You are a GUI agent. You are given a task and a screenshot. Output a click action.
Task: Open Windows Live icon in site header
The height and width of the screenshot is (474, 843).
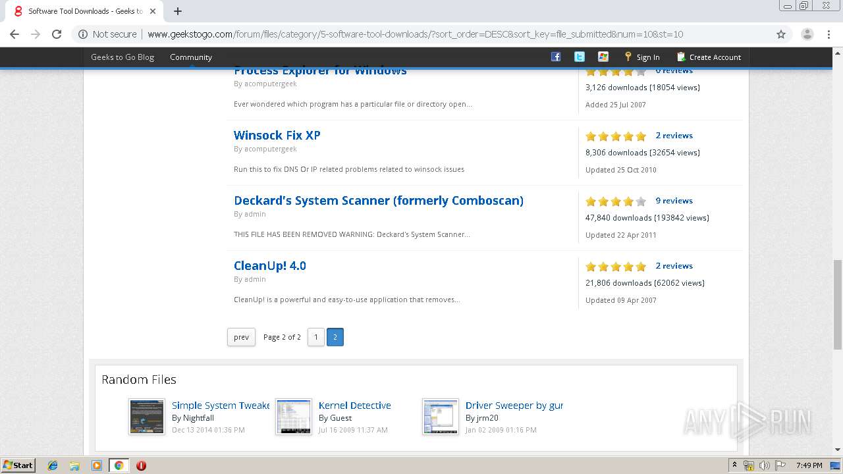click(603, 57)
